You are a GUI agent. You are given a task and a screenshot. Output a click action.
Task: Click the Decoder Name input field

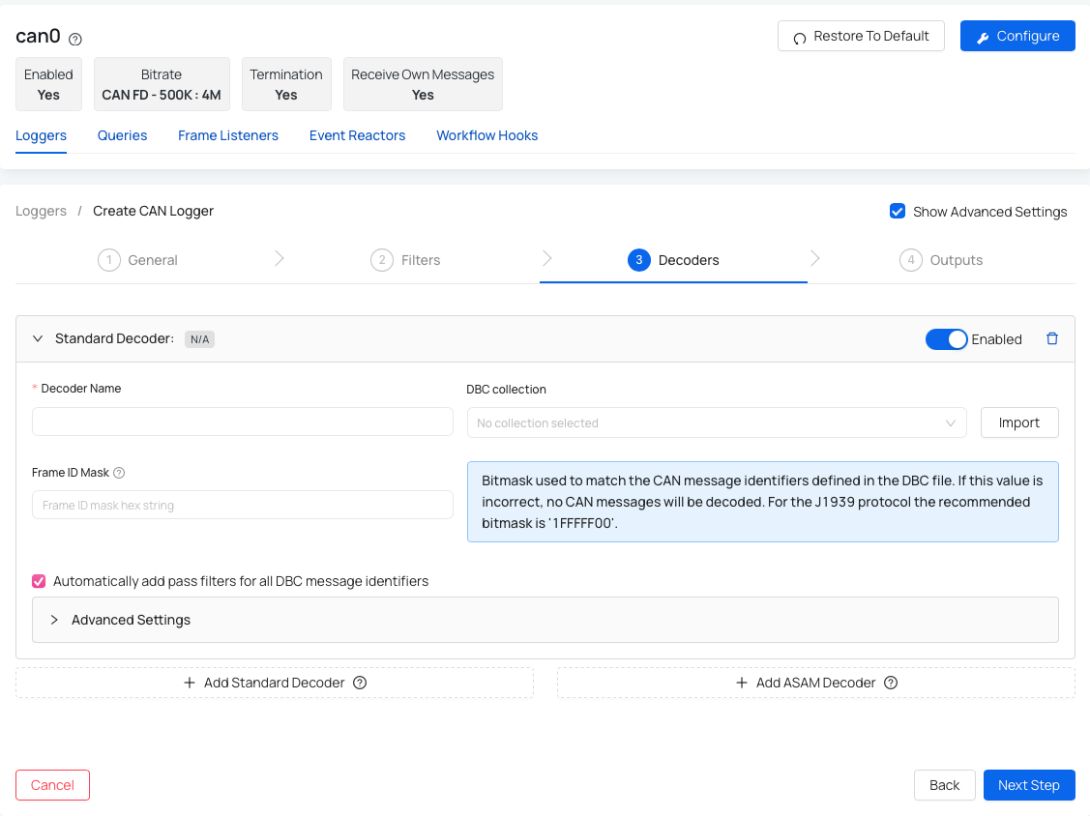click(x=243, y=422)
